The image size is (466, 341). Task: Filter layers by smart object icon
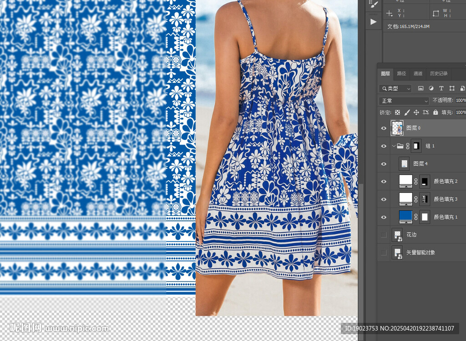(x=462, y=88)
